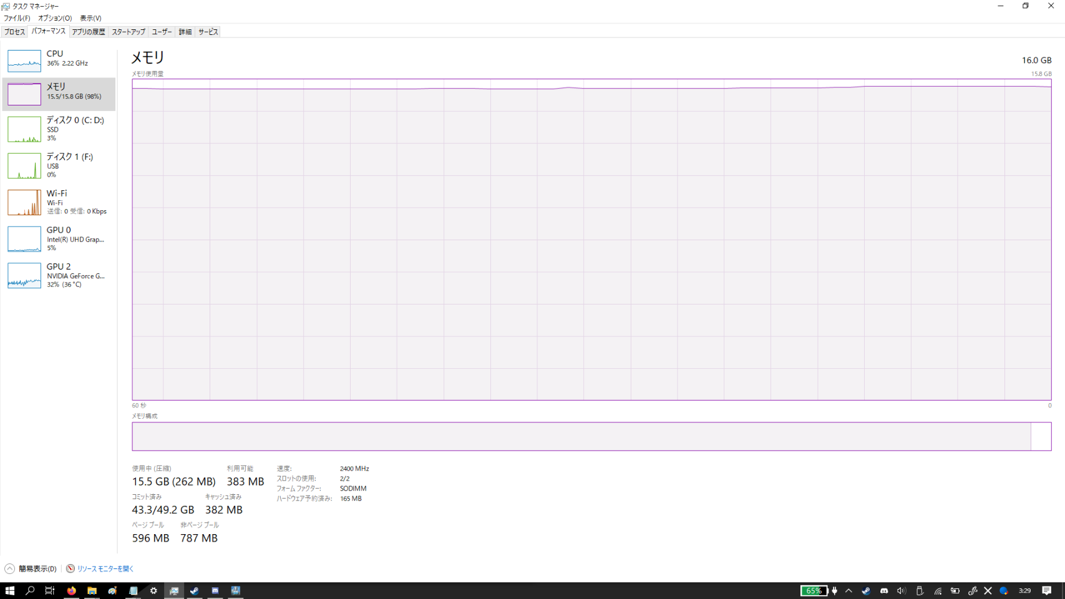Collapse view using 簡易表示 button
Screen dimensions: 1065x599
(x=31, y=569)
